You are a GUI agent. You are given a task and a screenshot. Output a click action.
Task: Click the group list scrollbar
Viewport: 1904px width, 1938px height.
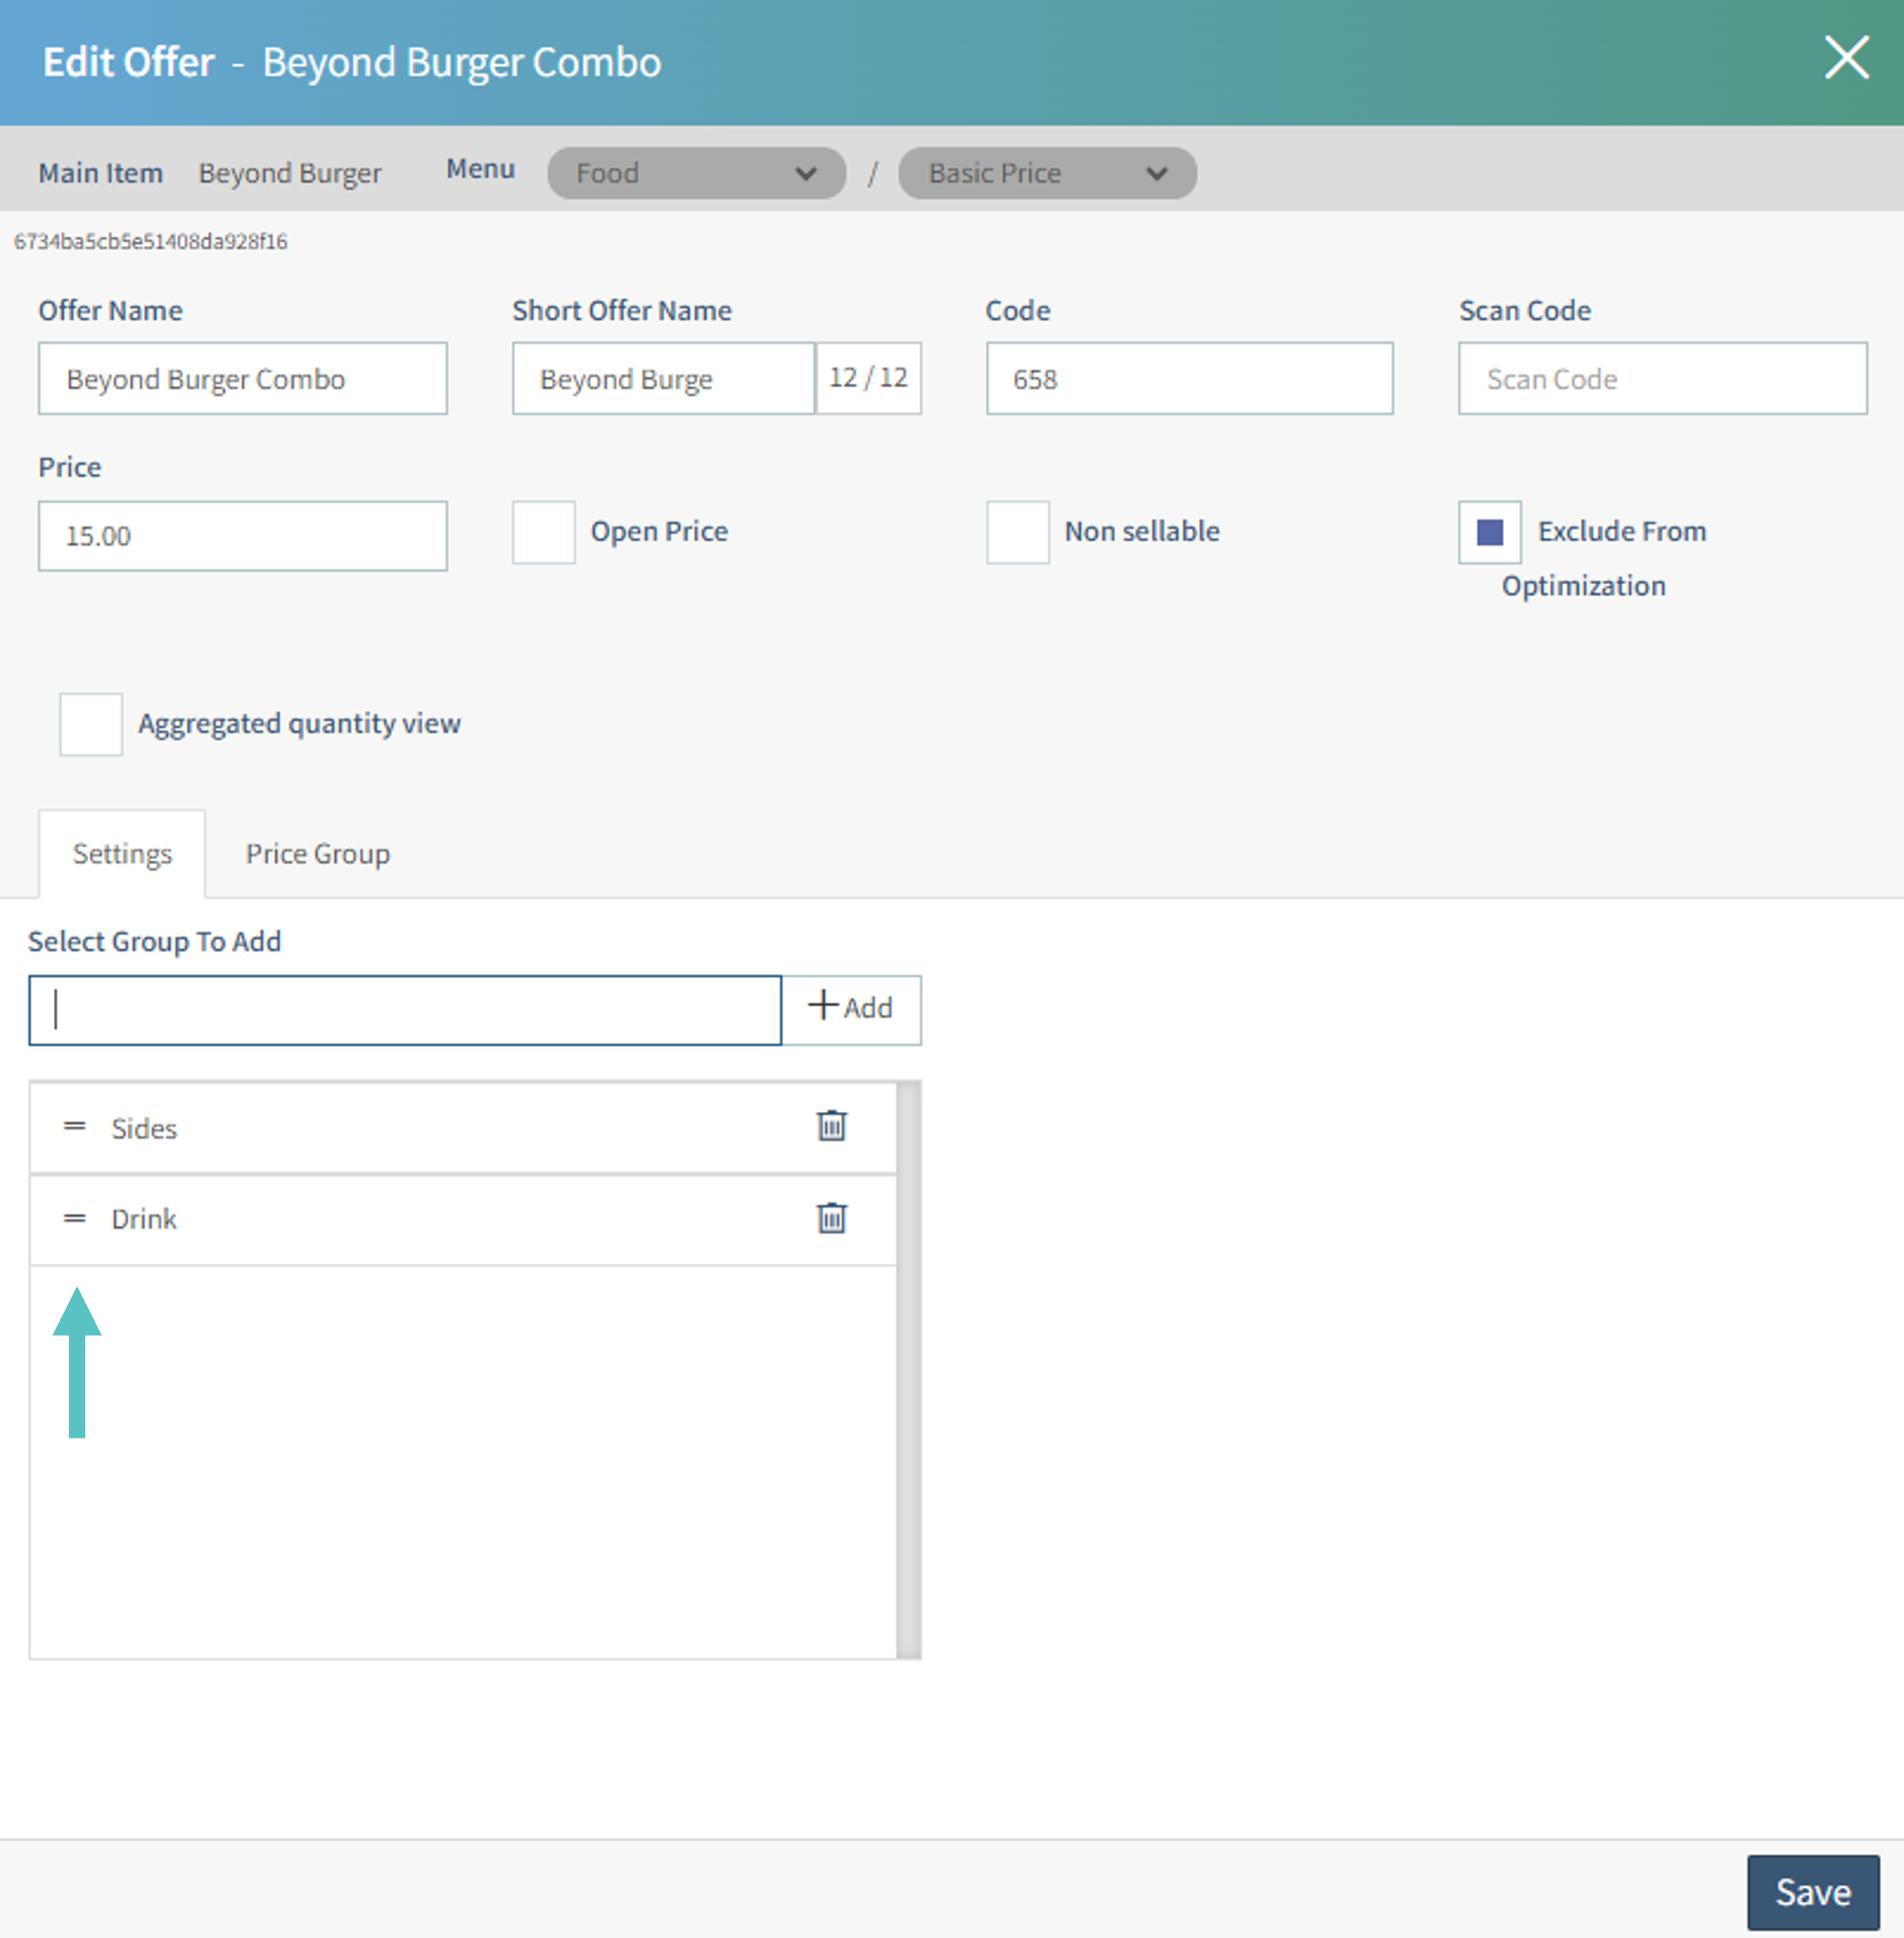pos(908,1370)
